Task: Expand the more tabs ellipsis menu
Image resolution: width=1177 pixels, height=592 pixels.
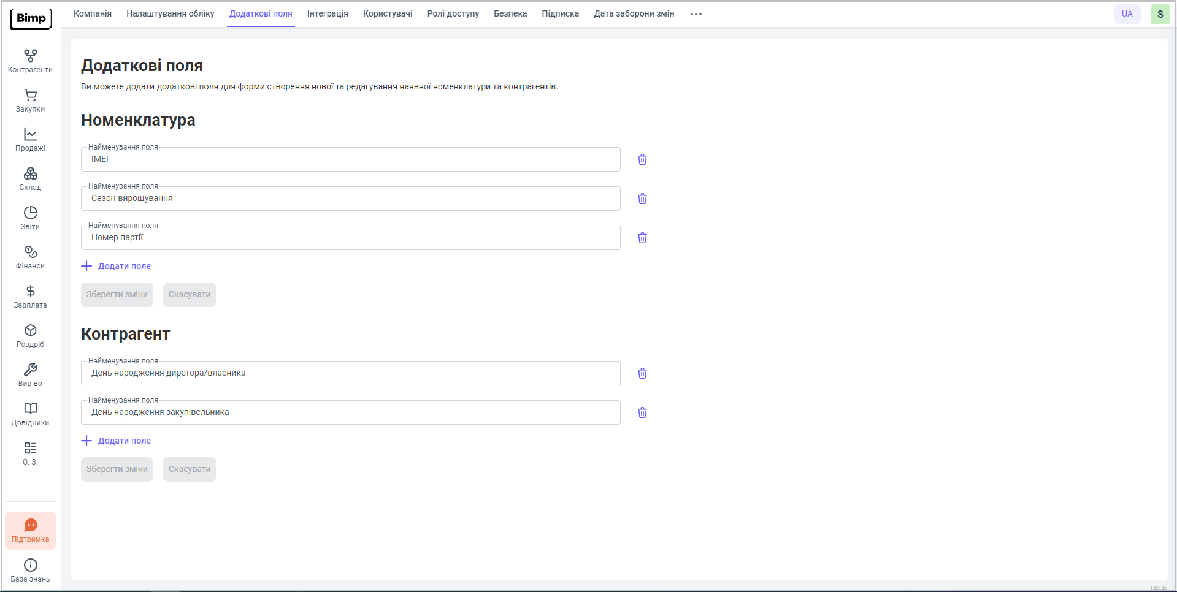Action: click(696, 14)
